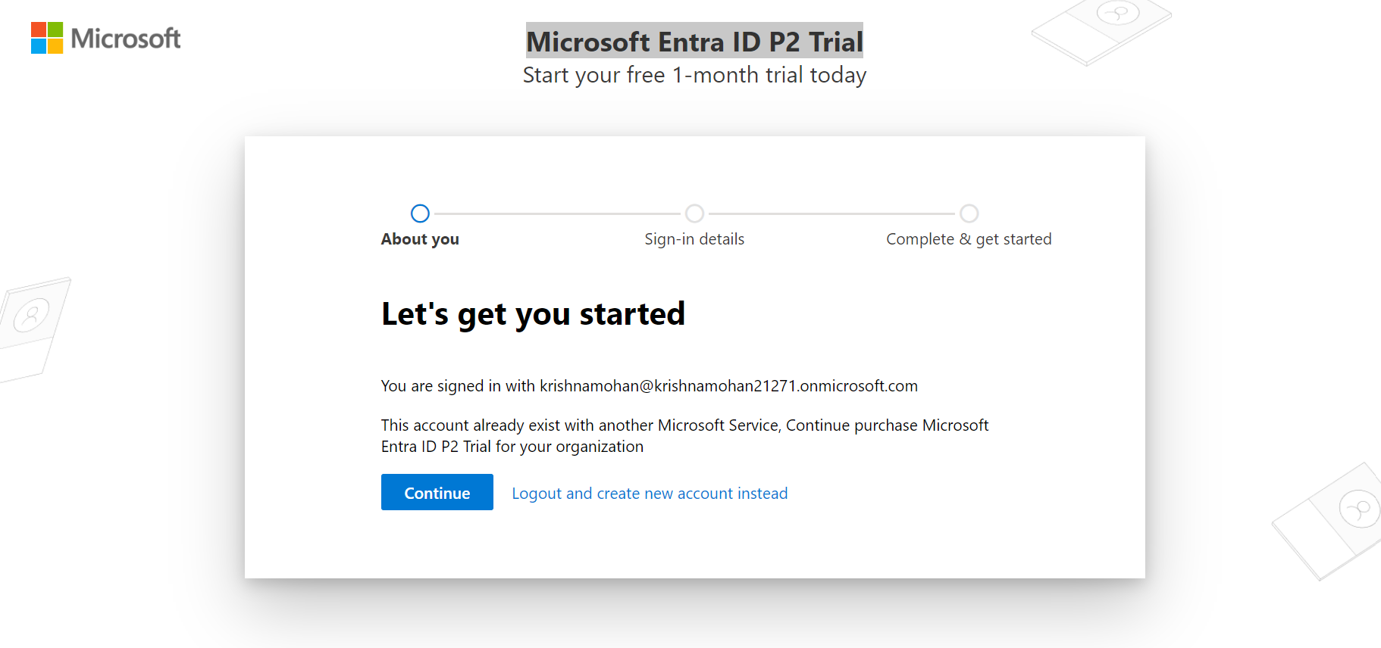Screen dimensions: 1381x648
Task: Click the Sign-in details step label
Action: (694, 239)
